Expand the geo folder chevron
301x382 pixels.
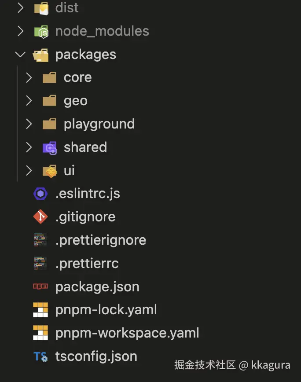tap(29, 101)
